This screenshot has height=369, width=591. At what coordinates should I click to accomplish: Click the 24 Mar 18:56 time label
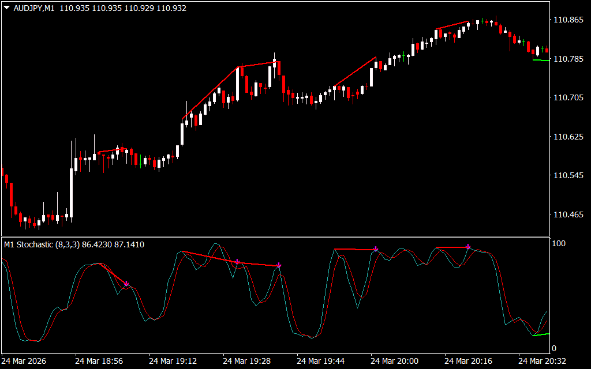(x=99, y=361)
